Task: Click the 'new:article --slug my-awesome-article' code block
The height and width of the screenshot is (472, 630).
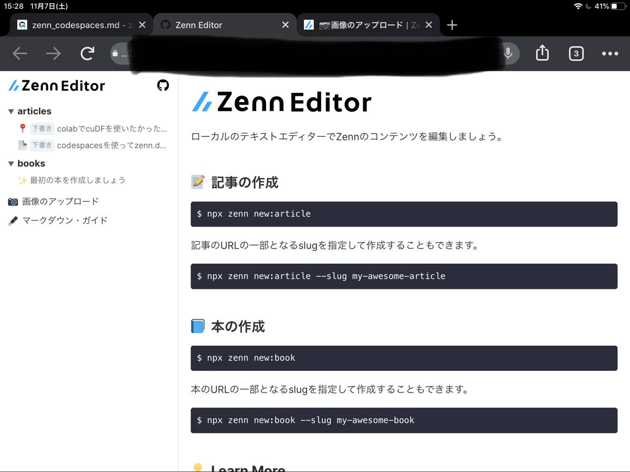Action: click(404, 276)
